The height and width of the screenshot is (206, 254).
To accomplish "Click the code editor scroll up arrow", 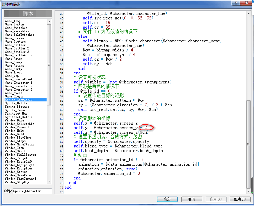I will pyautogui.click(x=249, y=13).
